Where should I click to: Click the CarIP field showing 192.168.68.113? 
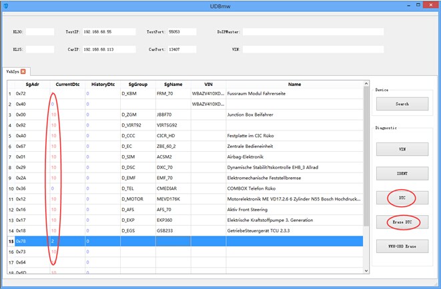pos(109,49)
